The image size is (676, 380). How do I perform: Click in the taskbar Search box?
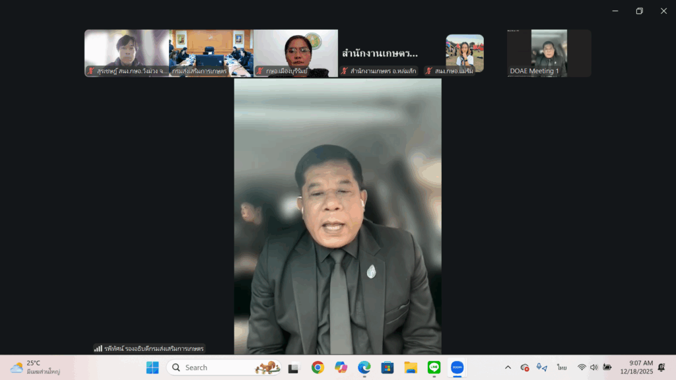pos(224,367)
